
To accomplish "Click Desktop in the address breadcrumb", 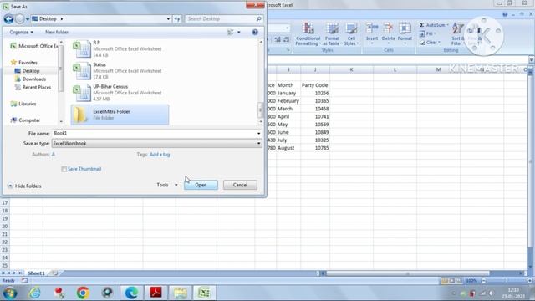I will pos(48,18).
